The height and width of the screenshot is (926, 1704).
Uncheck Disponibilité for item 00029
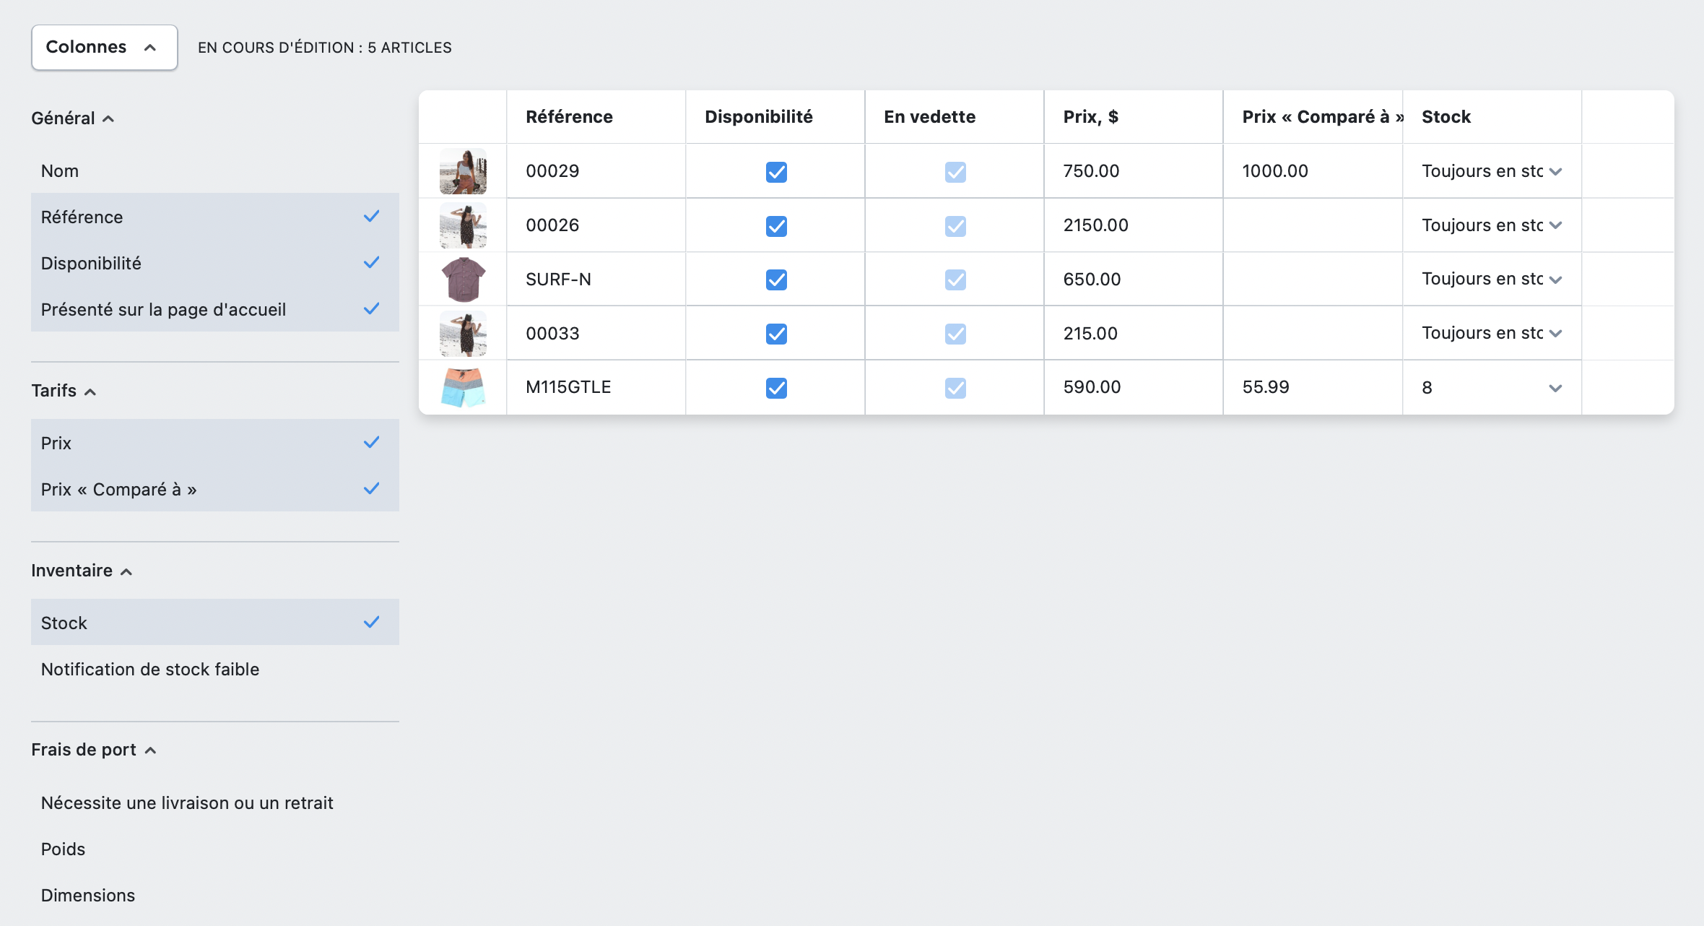(776, 172)
